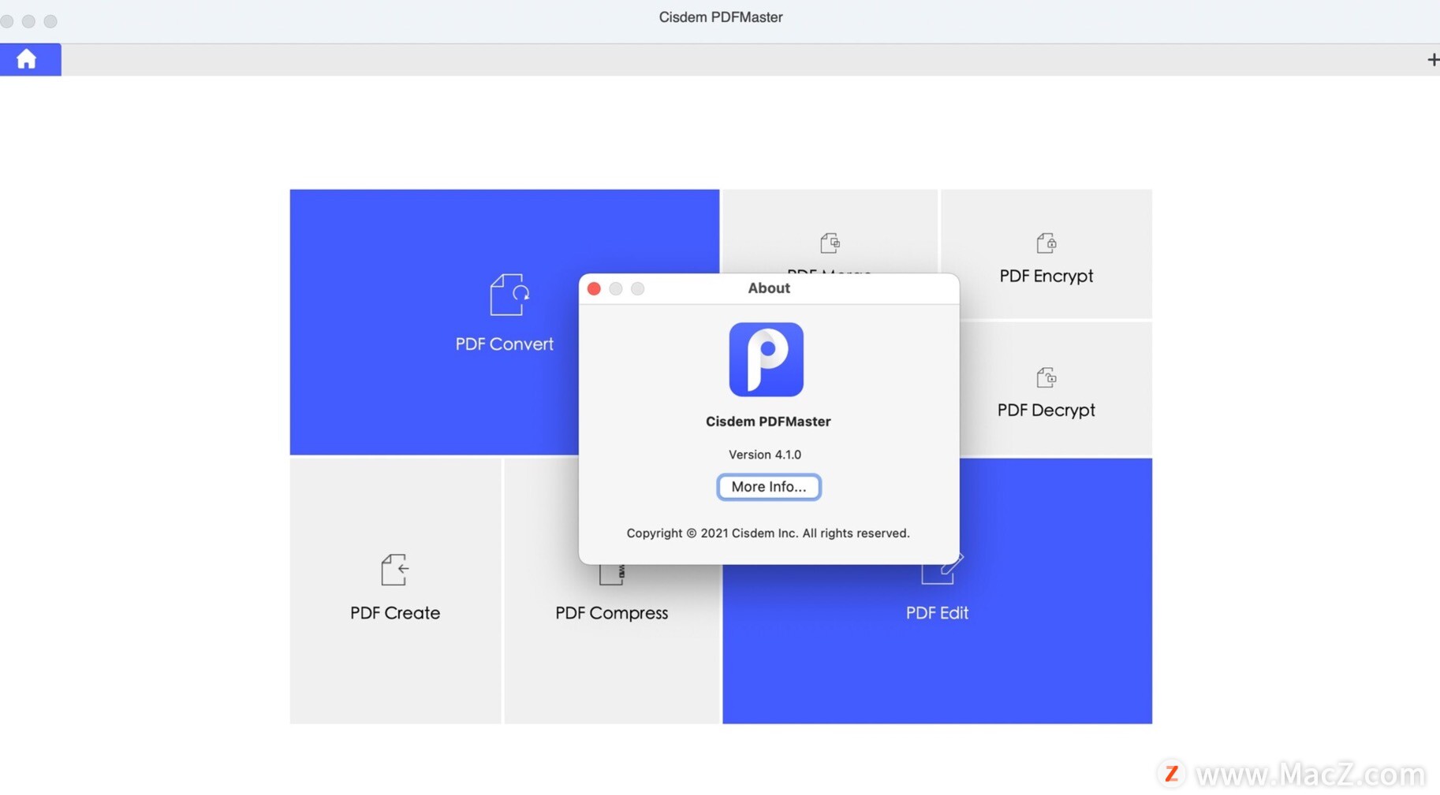The height and width of the screenshot is (795, 1440).
Task: Click the PDF Convert document icon
Action: (509, 295)
